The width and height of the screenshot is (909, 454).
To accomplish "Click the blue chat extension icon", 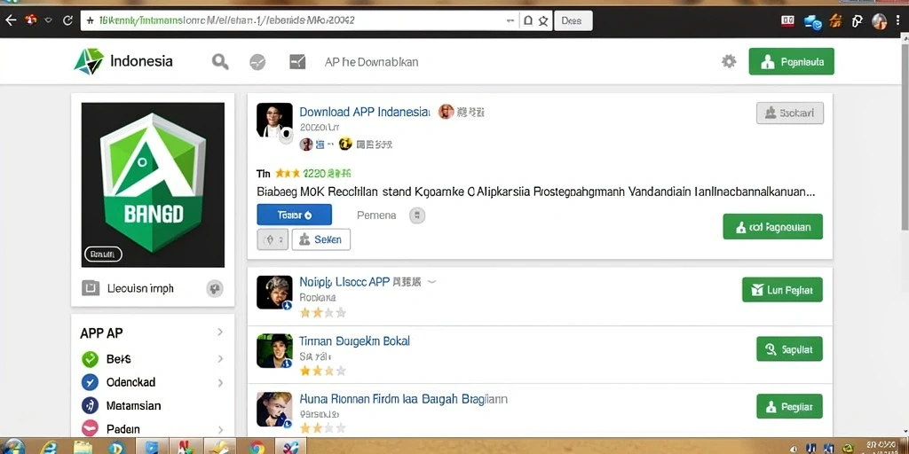I will (x=813, y=21).
